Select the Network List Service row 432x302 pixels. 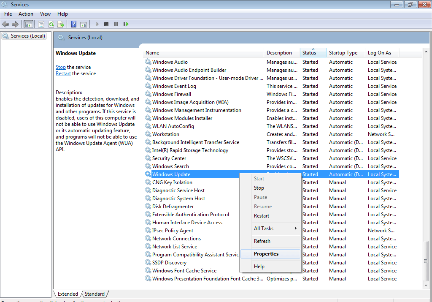(271, 246)
